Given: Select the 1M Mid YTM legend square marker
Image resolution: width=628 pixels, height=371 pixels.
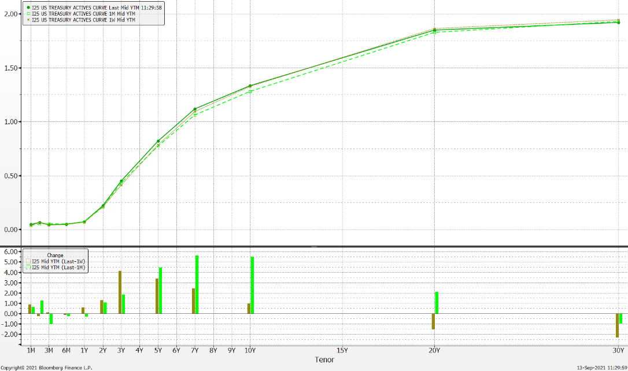Looking at the screenshot, I should [28, 14].
